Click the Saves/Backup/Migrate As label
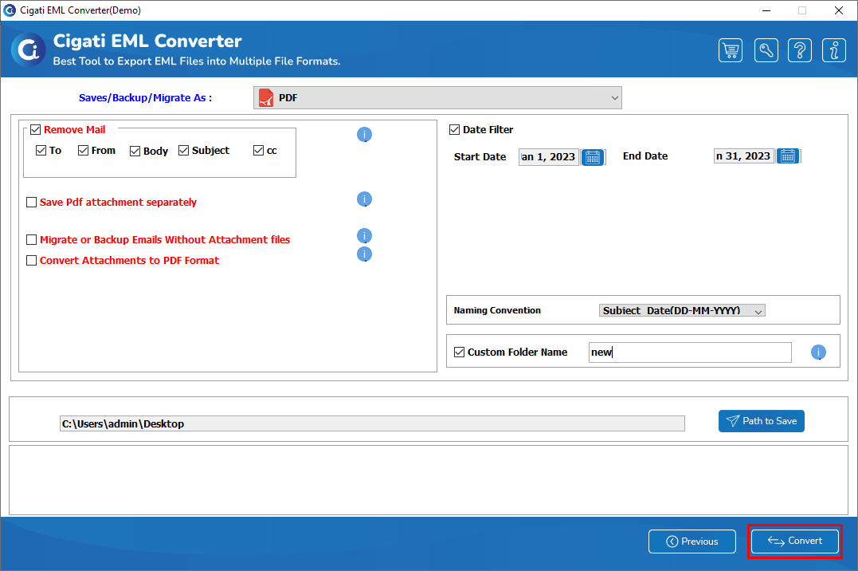The width and height of the screenshot is (858, 571). click(x=146, y=98)
